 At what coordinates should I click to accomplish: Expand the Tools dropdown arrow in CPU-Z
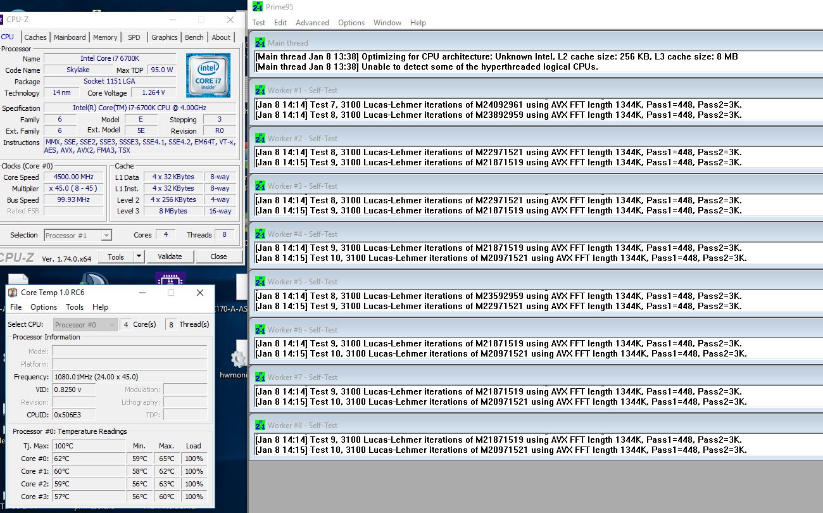point(139,256)
